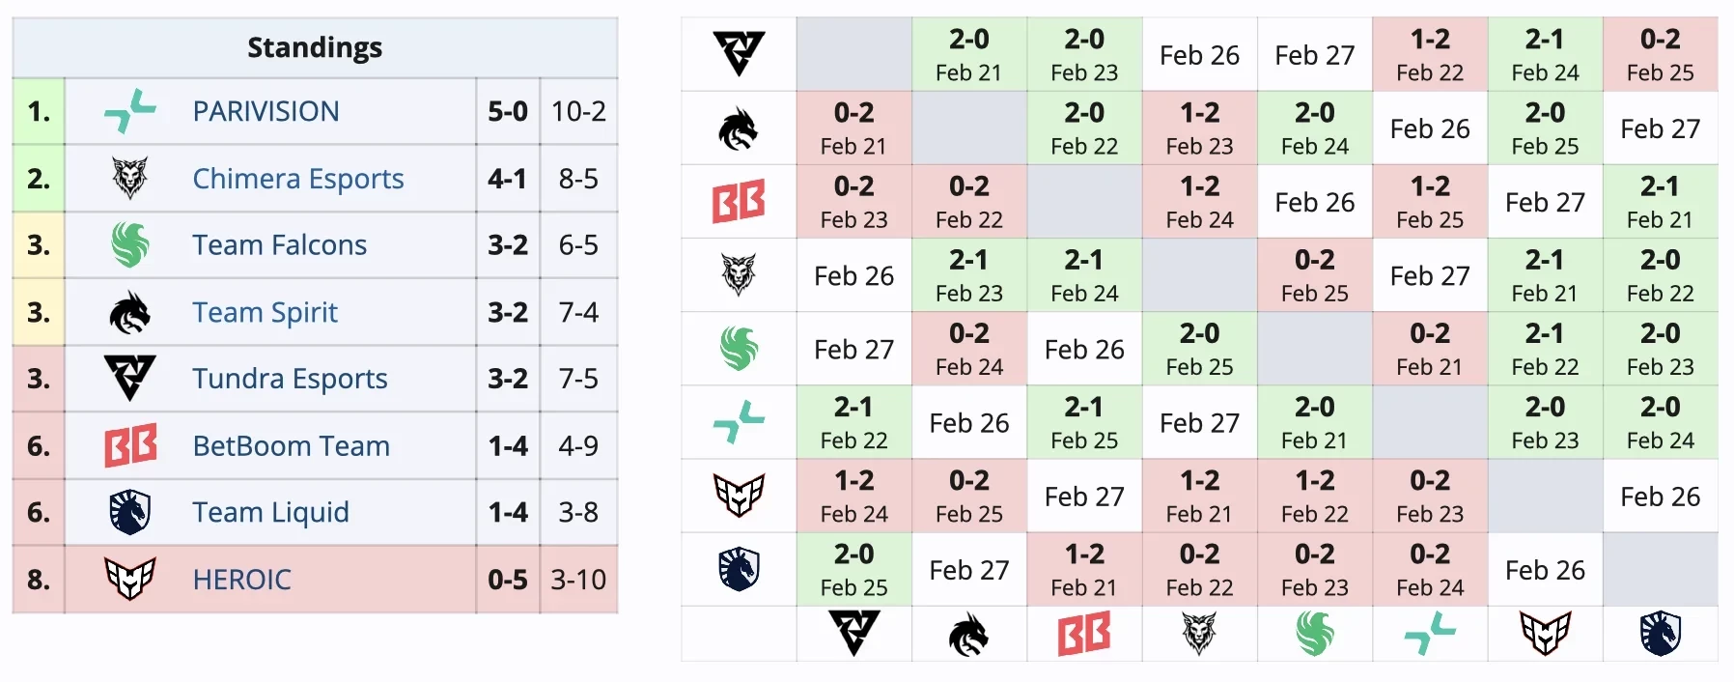Open the Tundra Esports name link
Image resolution: width=1734 pixels, height=682 pixels.
coord(290,379)
